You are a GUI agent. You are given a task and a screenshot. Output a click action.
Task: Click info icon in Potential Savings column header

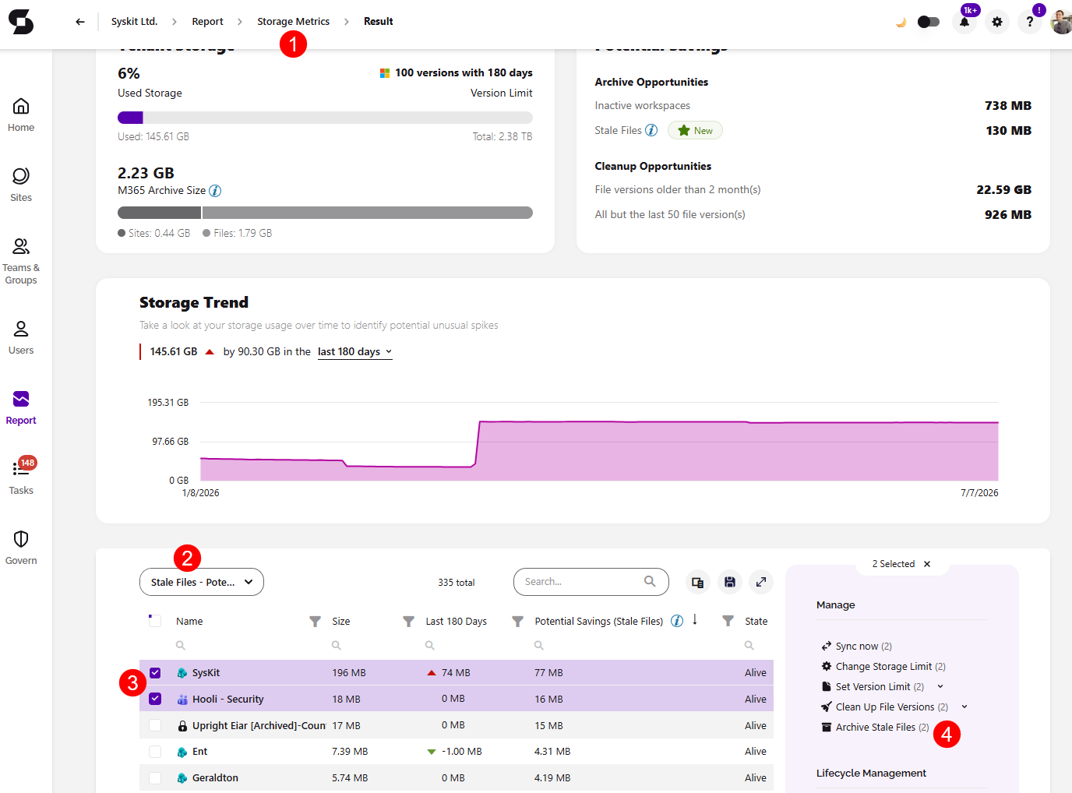[x=677, y=621]
